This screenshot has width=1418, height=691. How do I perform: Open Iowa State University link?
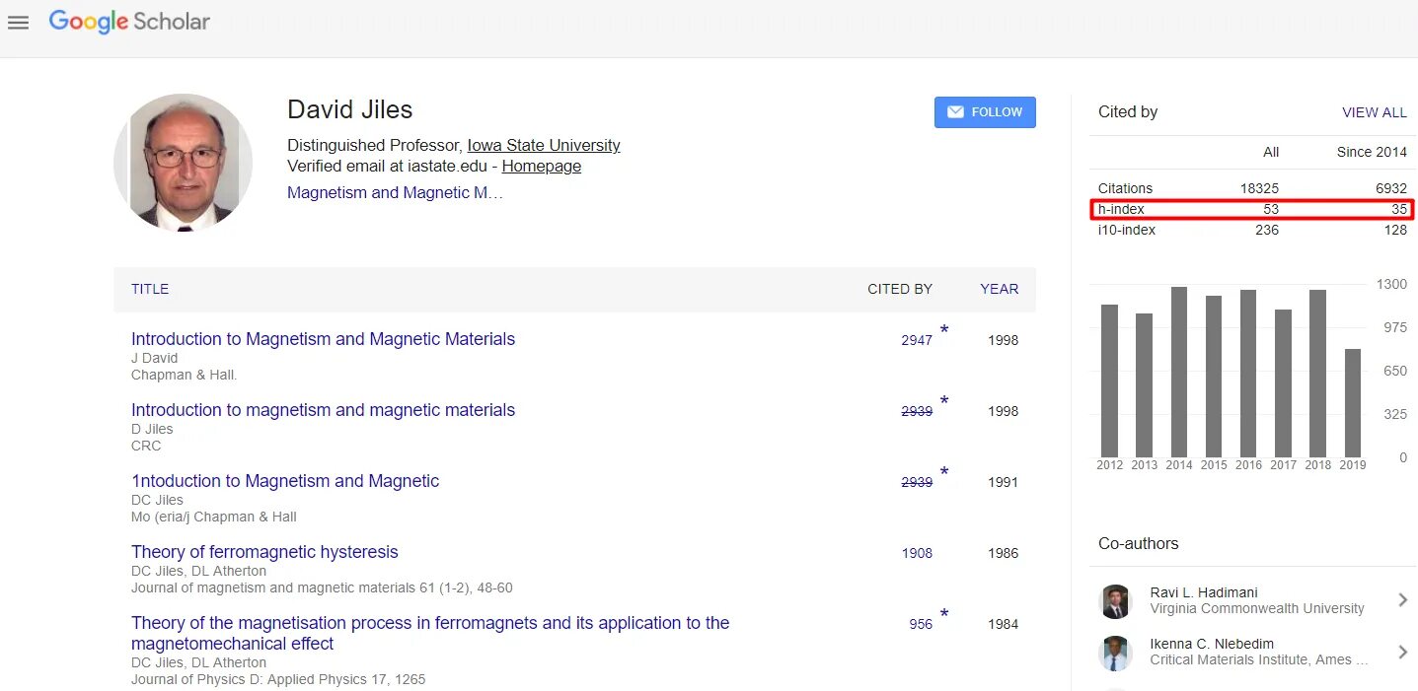[x=544, y=146]
